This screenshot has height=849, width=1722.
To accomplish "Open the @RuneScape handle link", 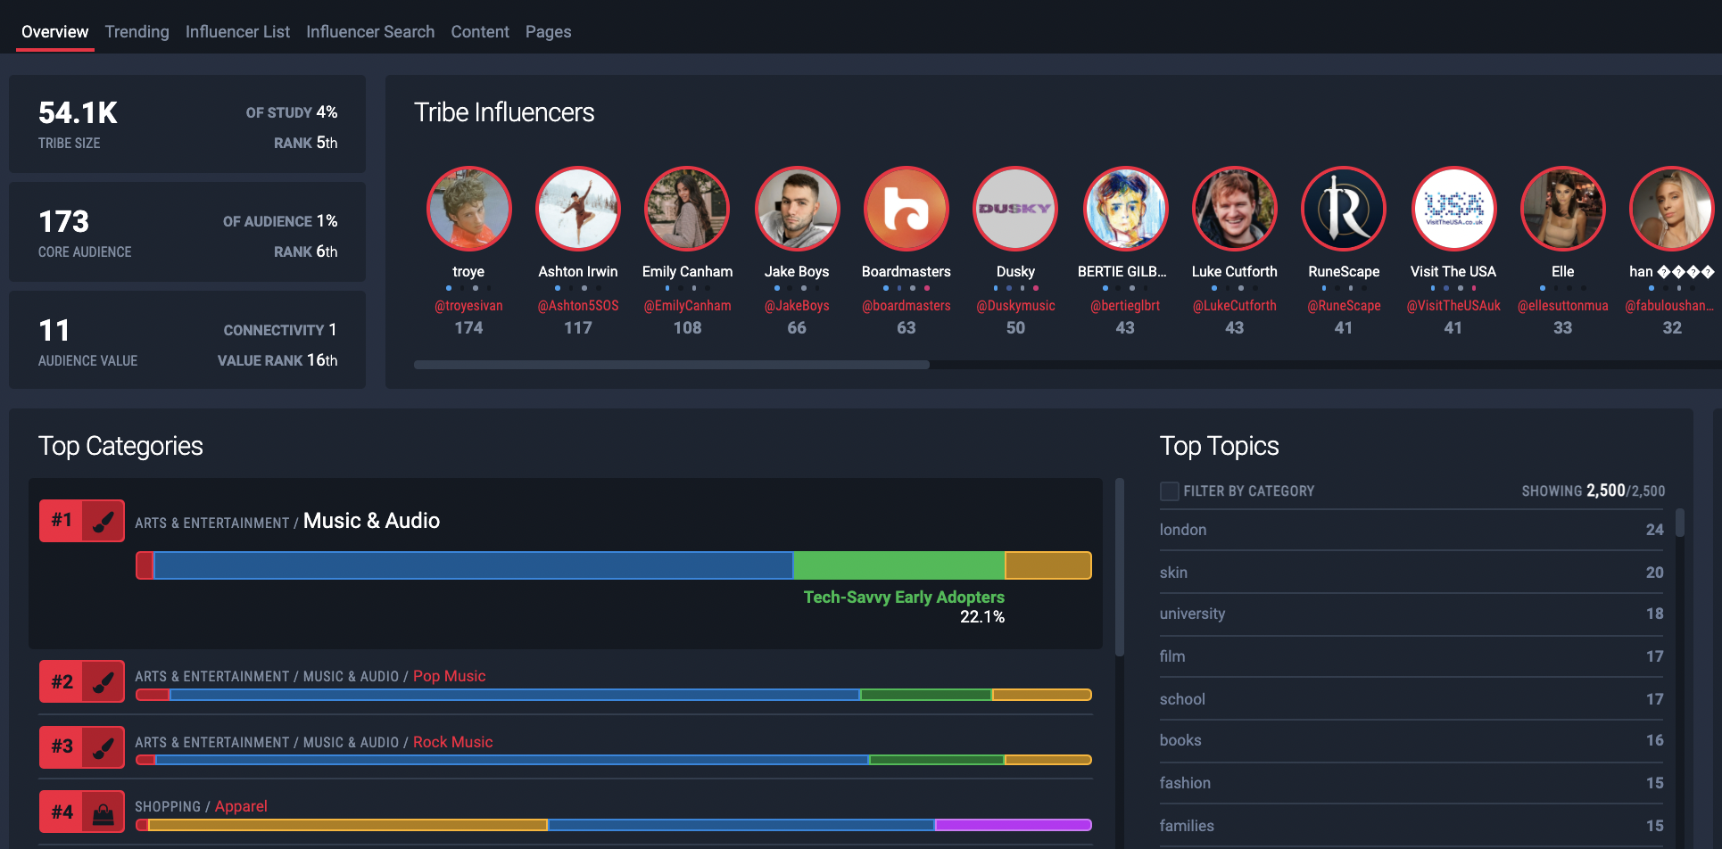I will tap(1344, 305).
